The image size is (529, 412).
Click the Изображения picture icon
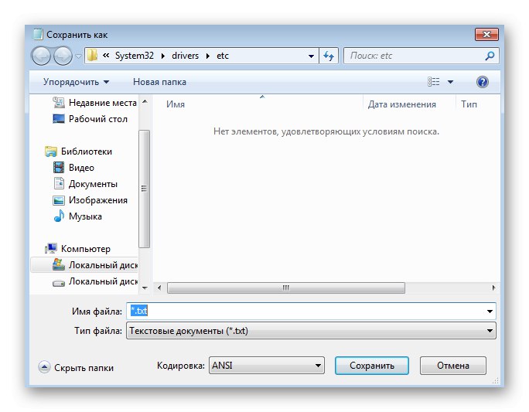pos(59,200)
